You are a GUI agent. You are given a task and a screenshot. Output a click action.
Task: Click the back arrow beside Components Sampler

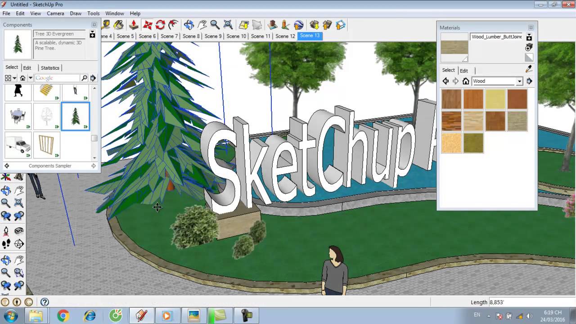click(7, 166)
